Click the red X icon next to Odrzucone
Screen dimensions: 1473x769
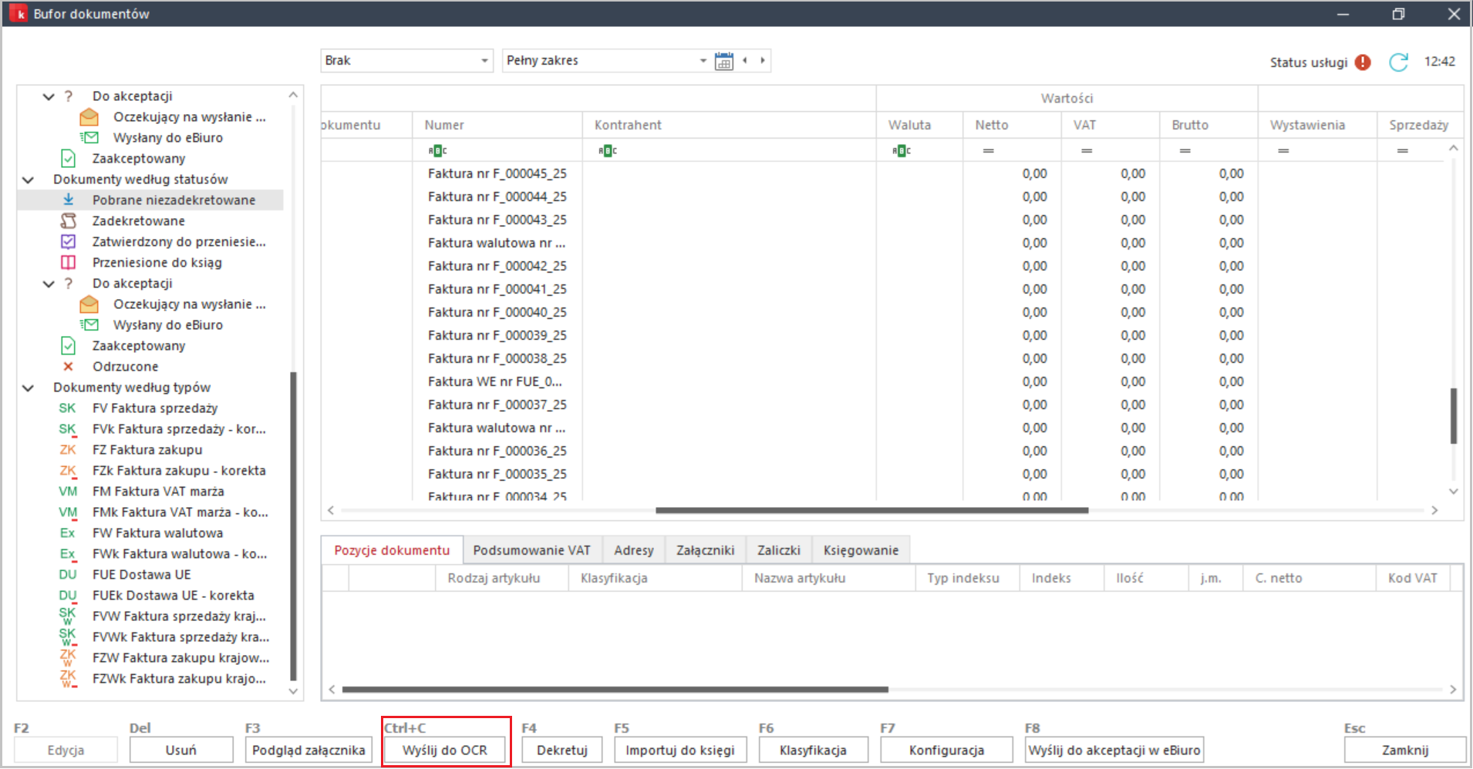[69, 366]
